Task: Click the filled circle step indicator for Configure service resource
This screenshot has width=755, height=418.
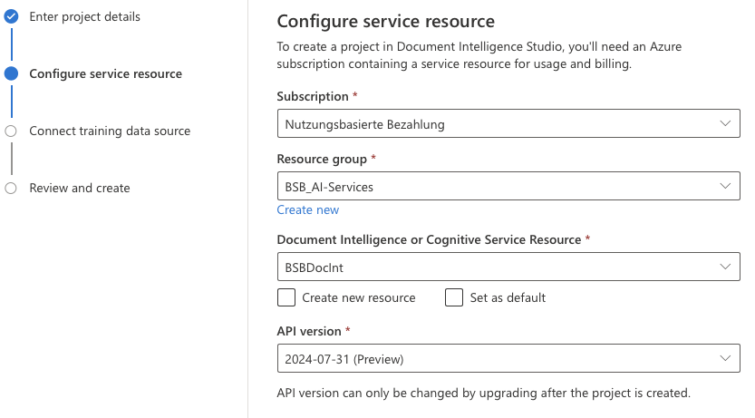Action: tap(11, 73)
